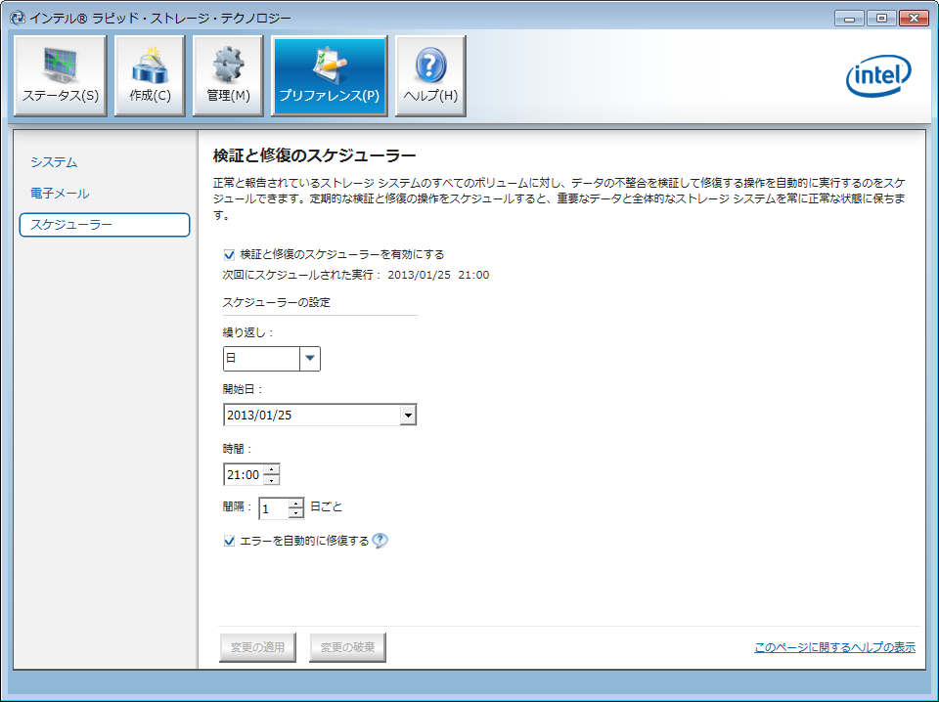Viewport: 939px width, 702px height.
Task: Click the スケジューラーの設定 label
Action: pos(276,302)
